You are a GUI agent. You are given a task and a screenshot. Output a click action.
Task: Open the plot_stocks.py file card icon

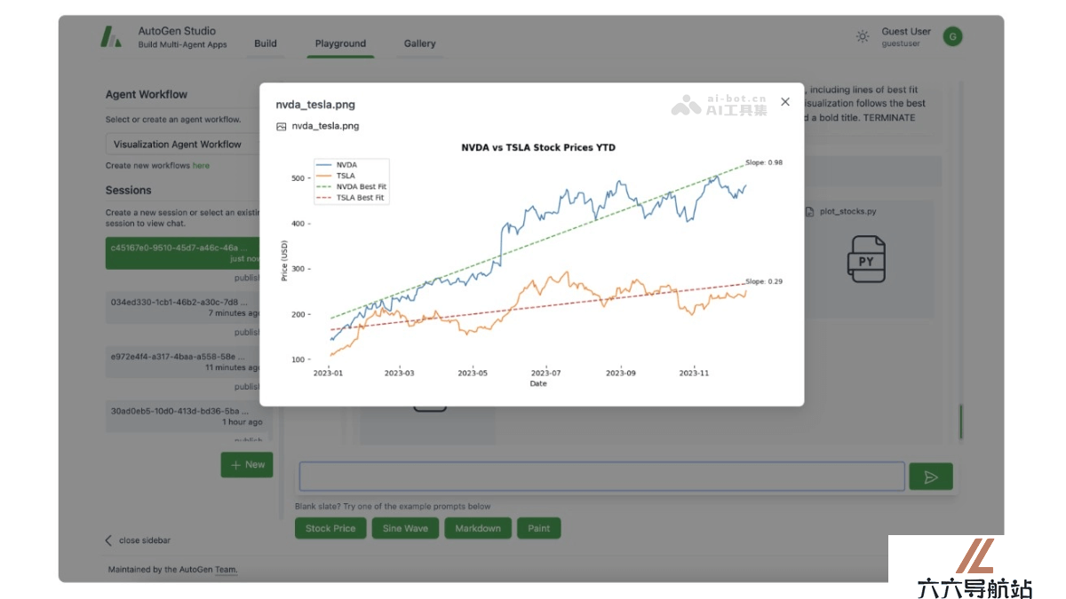(x=866, y=259)
